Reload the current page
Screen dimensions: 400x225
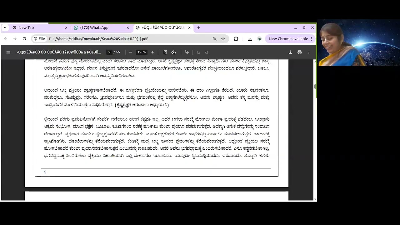pyautogui.click(x=24, y=39)
